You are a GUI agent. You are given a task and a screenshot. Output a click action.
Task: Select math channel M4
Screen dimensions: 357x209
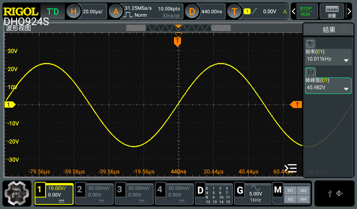coord(303,199)
